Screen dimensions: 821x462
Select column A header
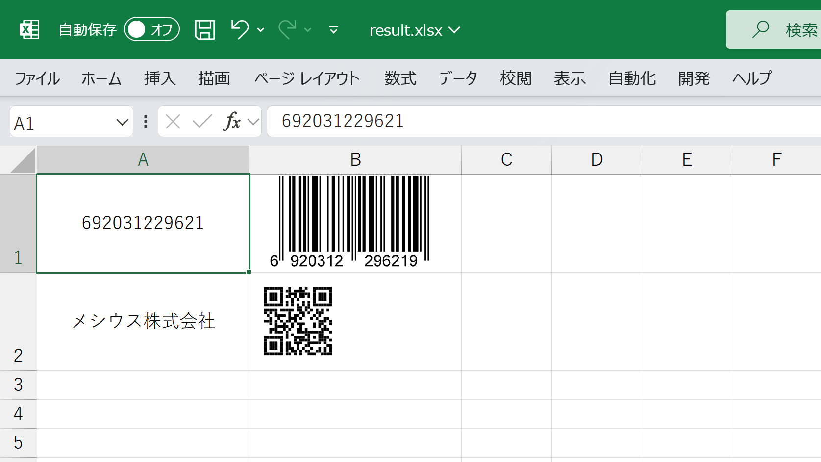point(143,160)
